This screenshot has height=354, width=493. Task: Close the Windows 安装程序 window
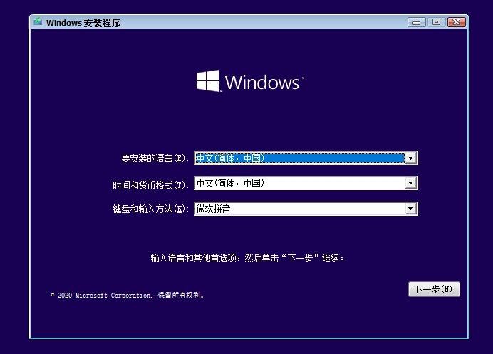pos(456,22)
